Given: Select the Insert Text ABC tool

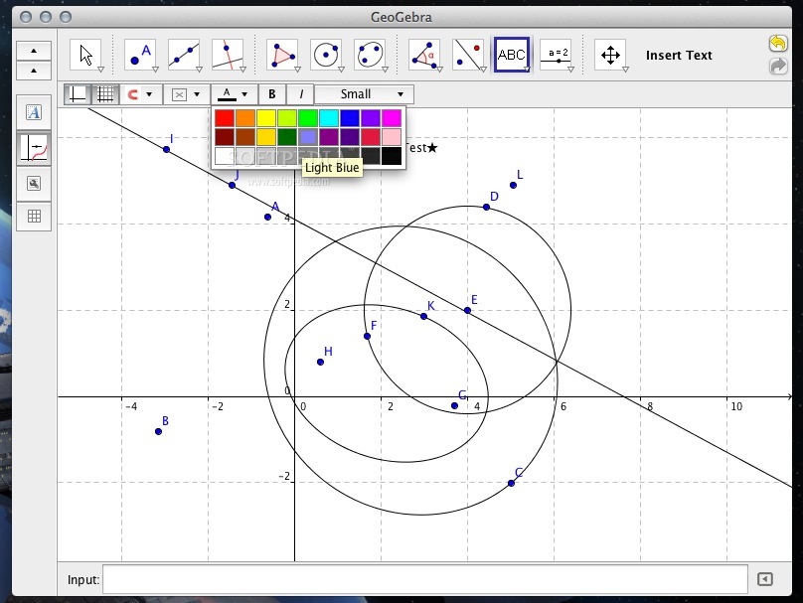Looking at the screenshot, I should (x=512, y=55).
